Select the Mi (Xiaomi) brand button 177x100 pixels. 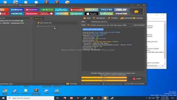point(4,10)
